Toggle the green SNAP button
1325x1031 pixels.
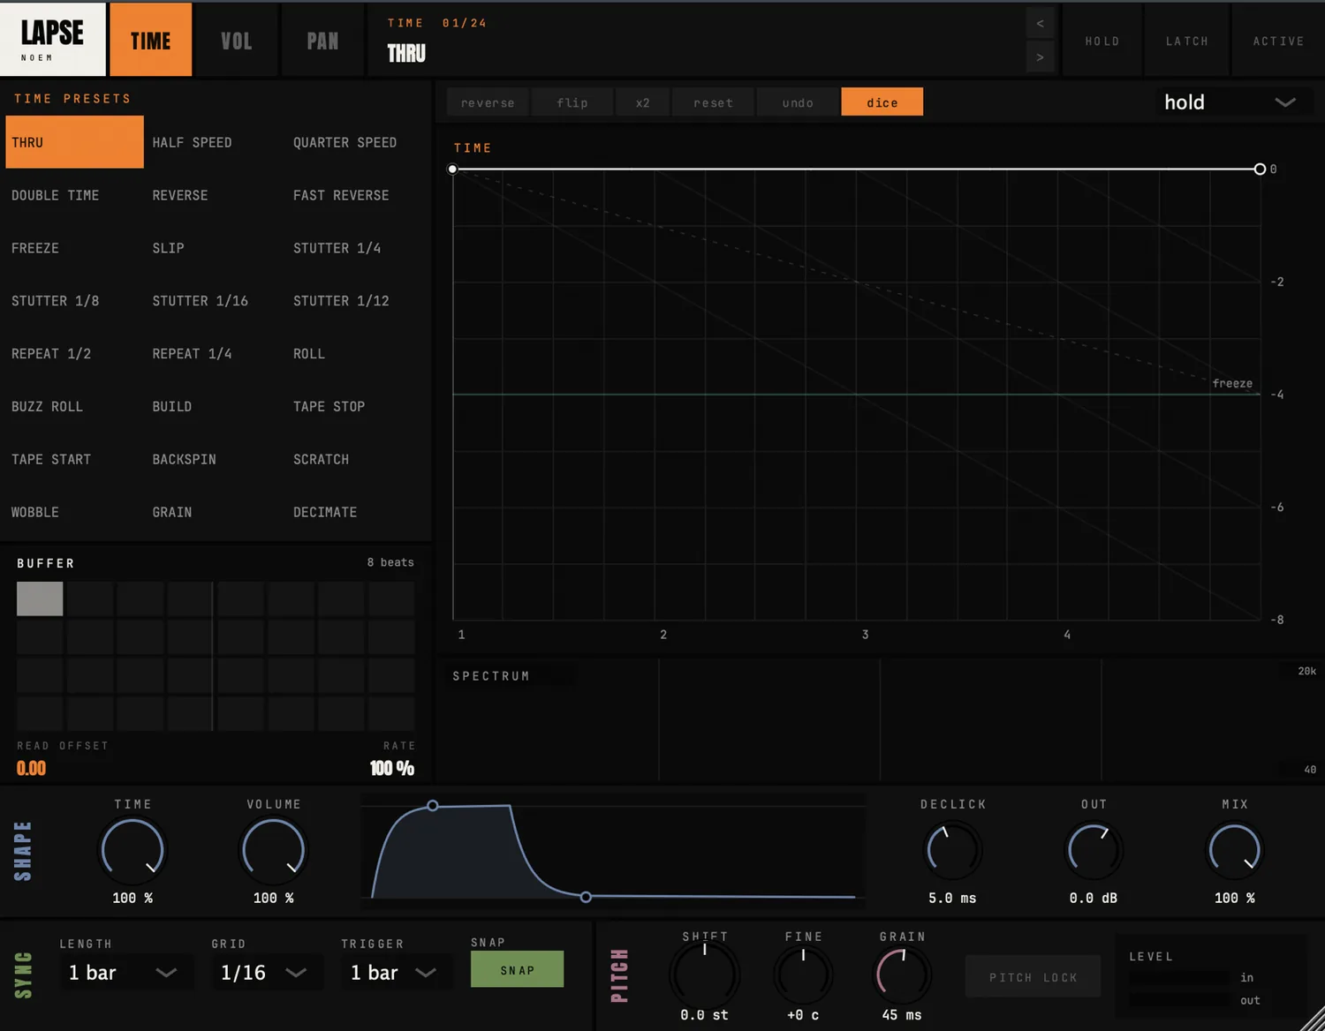coord(517,969)
